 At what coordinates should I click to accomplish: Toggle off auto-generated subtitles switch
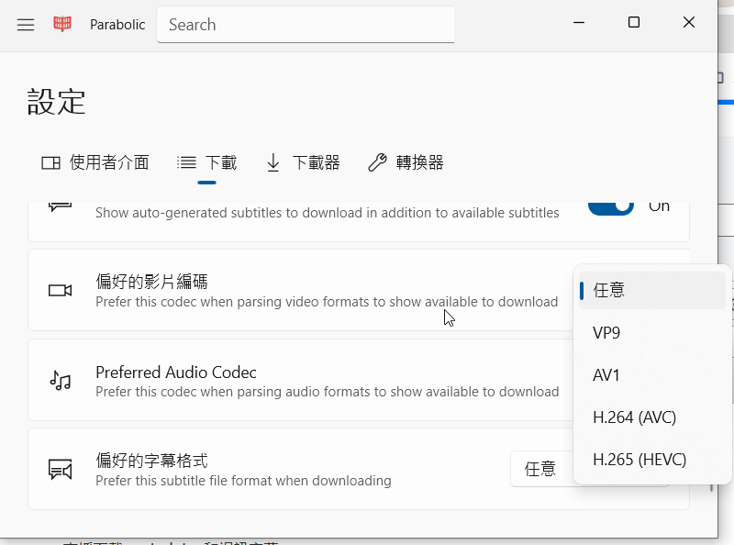coord(610,206)
